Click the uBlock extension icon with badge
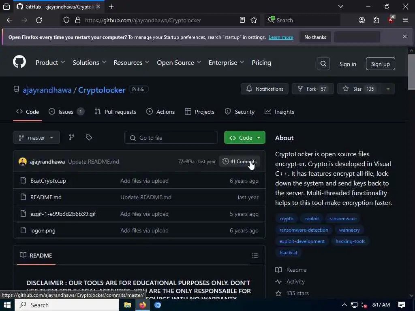Image resolution: width=415 pixels, height=311 pixels. pyautogui.click(x=391, y=19)
